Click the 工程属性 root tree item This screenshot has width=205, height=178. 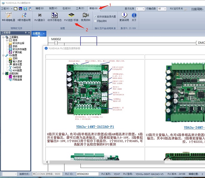coord(14,37)
